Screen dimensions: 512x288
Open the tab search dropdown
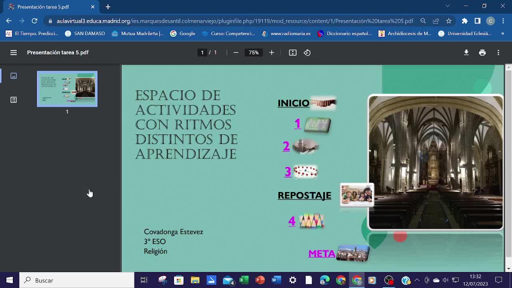(448, 6)
